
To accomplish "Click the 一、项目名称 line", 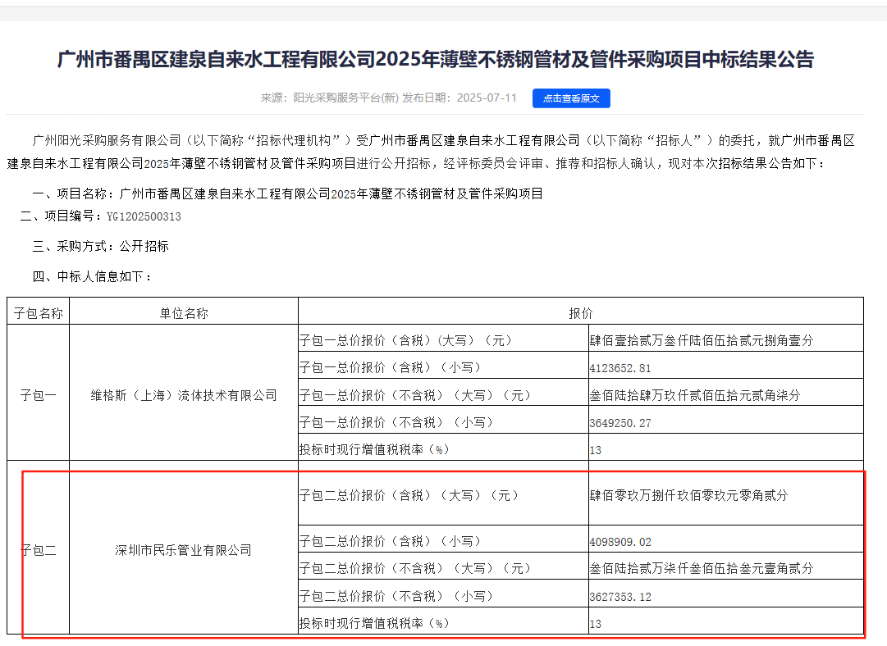I will 287,193.
